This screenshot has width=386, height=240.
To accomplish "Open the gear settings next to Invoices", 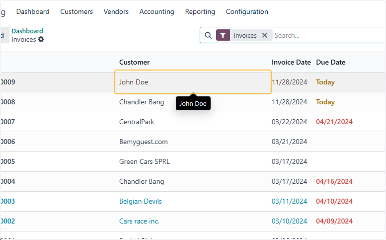I will 41,39.
